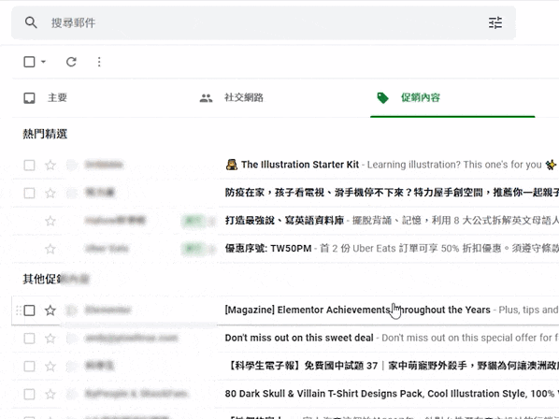This screenshot has width=559, height=419.
Task: Click the drag handle on Elementor row
Action: [x=18, y=311]
